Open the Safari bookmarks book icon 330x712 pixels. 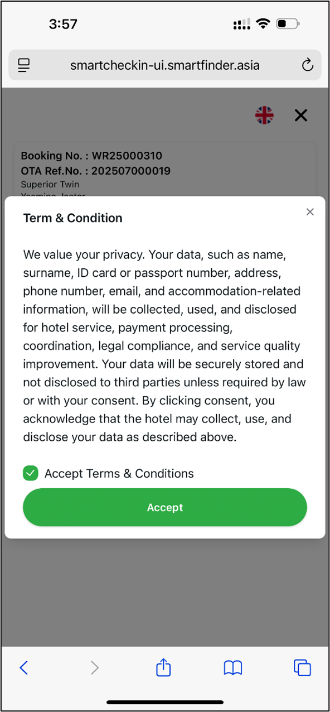tap(233, 667)
